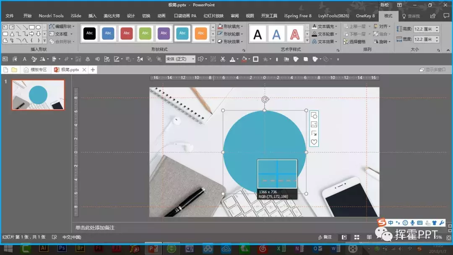This screenshot has height=255, width=453.
Task: Click the shape-change icon atop floating panel
Action: pos(314,116)
